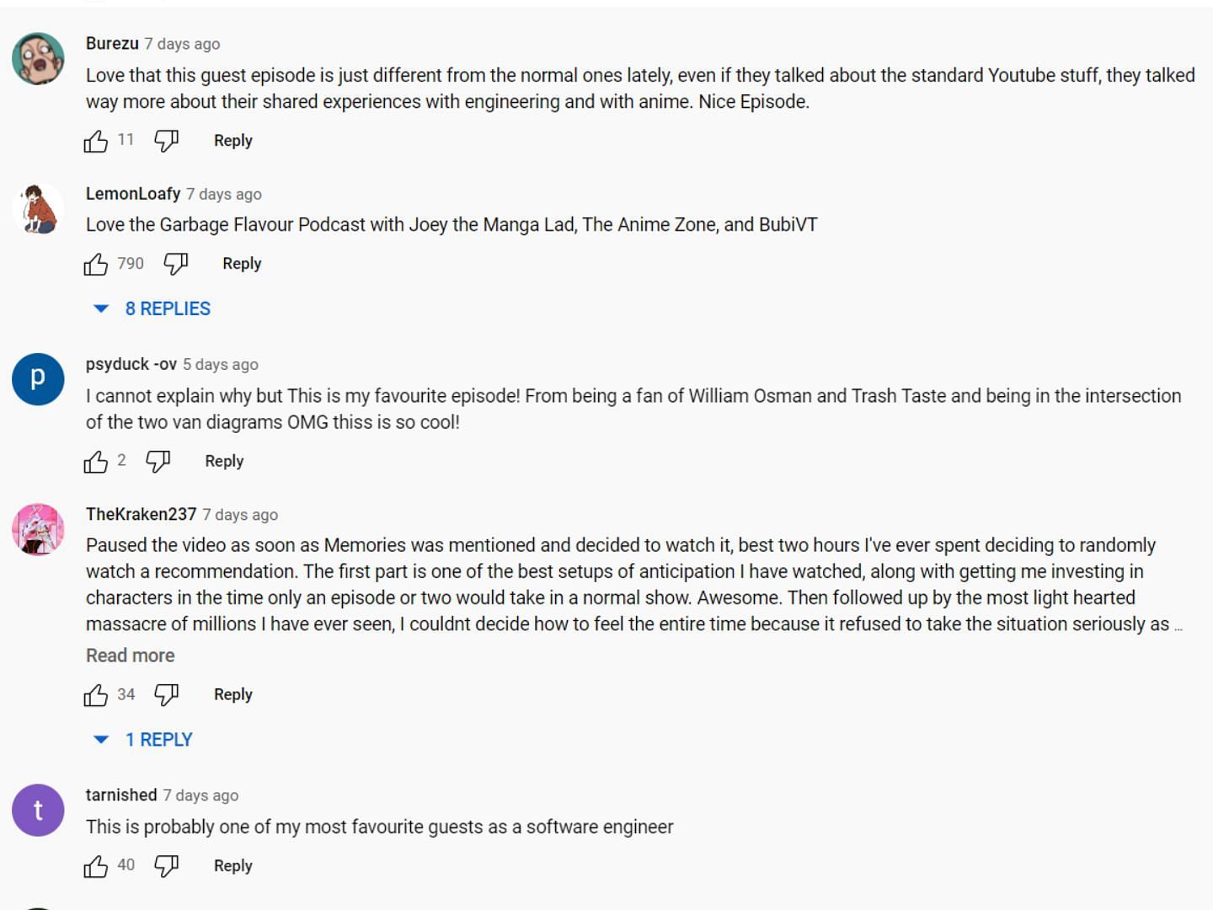1213x910 pixels.
Task: Thumbs up psyduck -ov's comment
Action: [96, 462]
